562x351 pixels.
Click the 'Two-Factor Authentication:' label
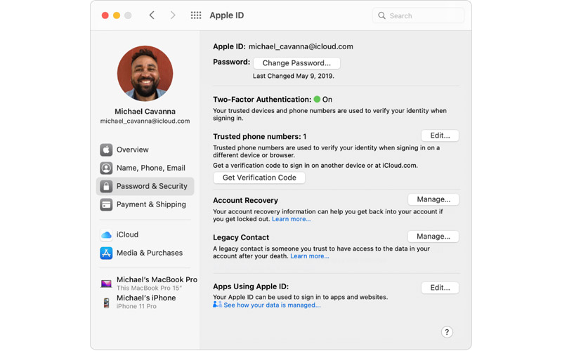tap(262, 100)
